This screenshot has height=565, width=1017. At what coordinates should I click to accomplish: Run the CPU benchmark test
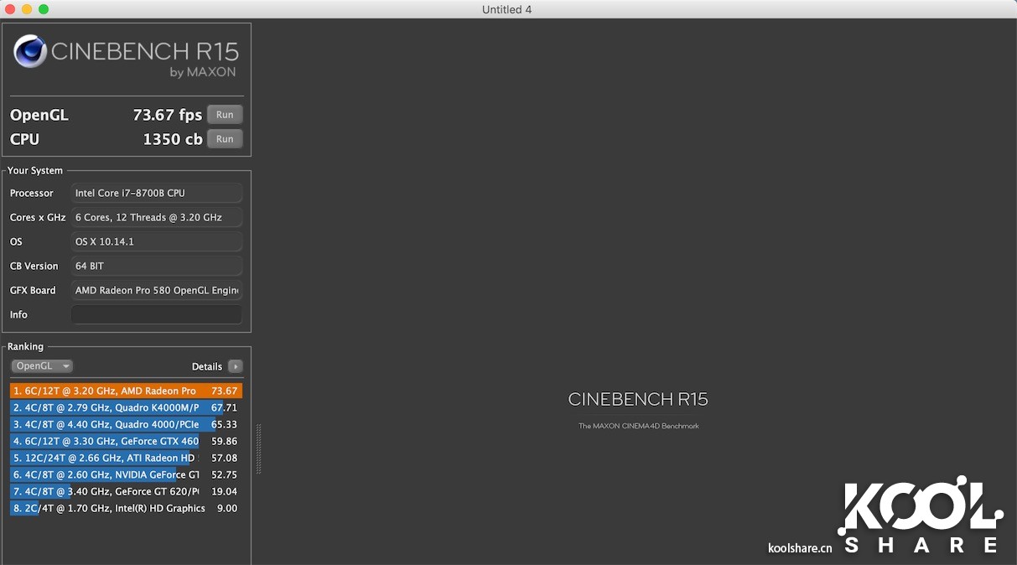pos(225,139)
